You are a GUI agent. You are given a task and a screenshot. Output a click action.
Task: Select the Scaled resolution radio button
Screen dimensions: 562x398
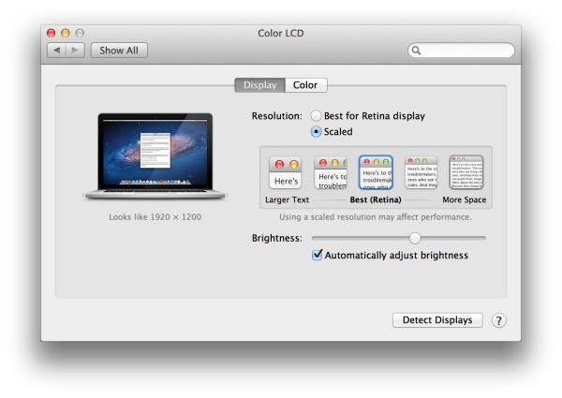pyautogui.click(x=317, y=131)
